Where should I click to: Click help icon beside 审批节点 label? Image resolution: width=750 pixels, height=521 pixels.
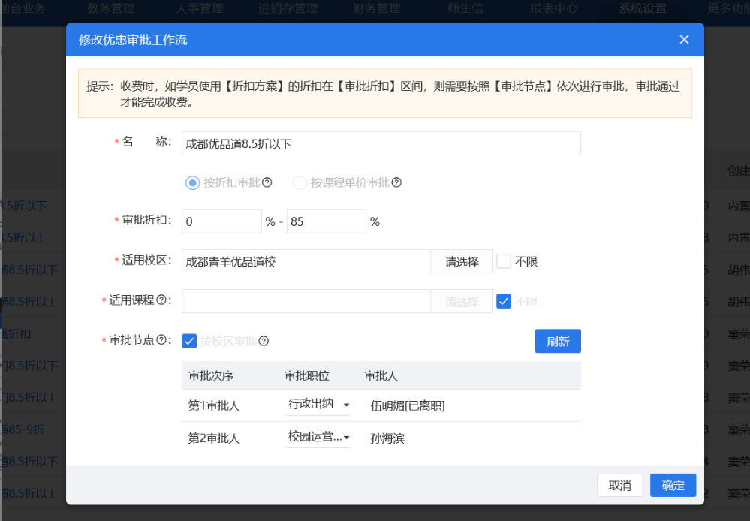pyautogui.click(x=161, y=340)
